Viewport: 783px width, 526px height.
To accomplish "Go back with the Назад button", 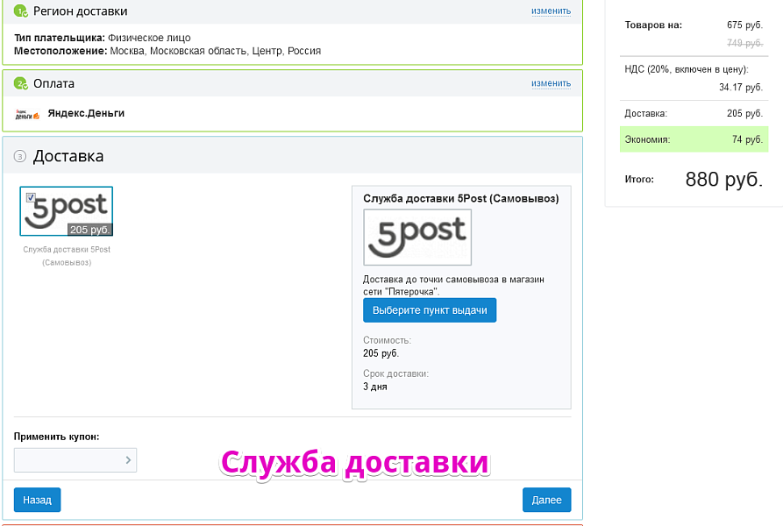I will pos(37,500).
